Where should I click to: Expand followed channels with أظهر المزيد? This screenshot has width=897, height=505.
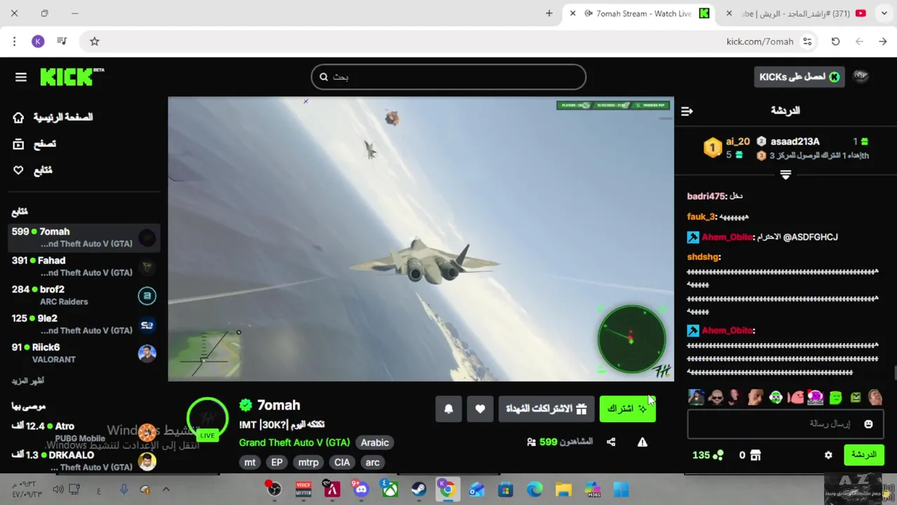click(27, 381)
